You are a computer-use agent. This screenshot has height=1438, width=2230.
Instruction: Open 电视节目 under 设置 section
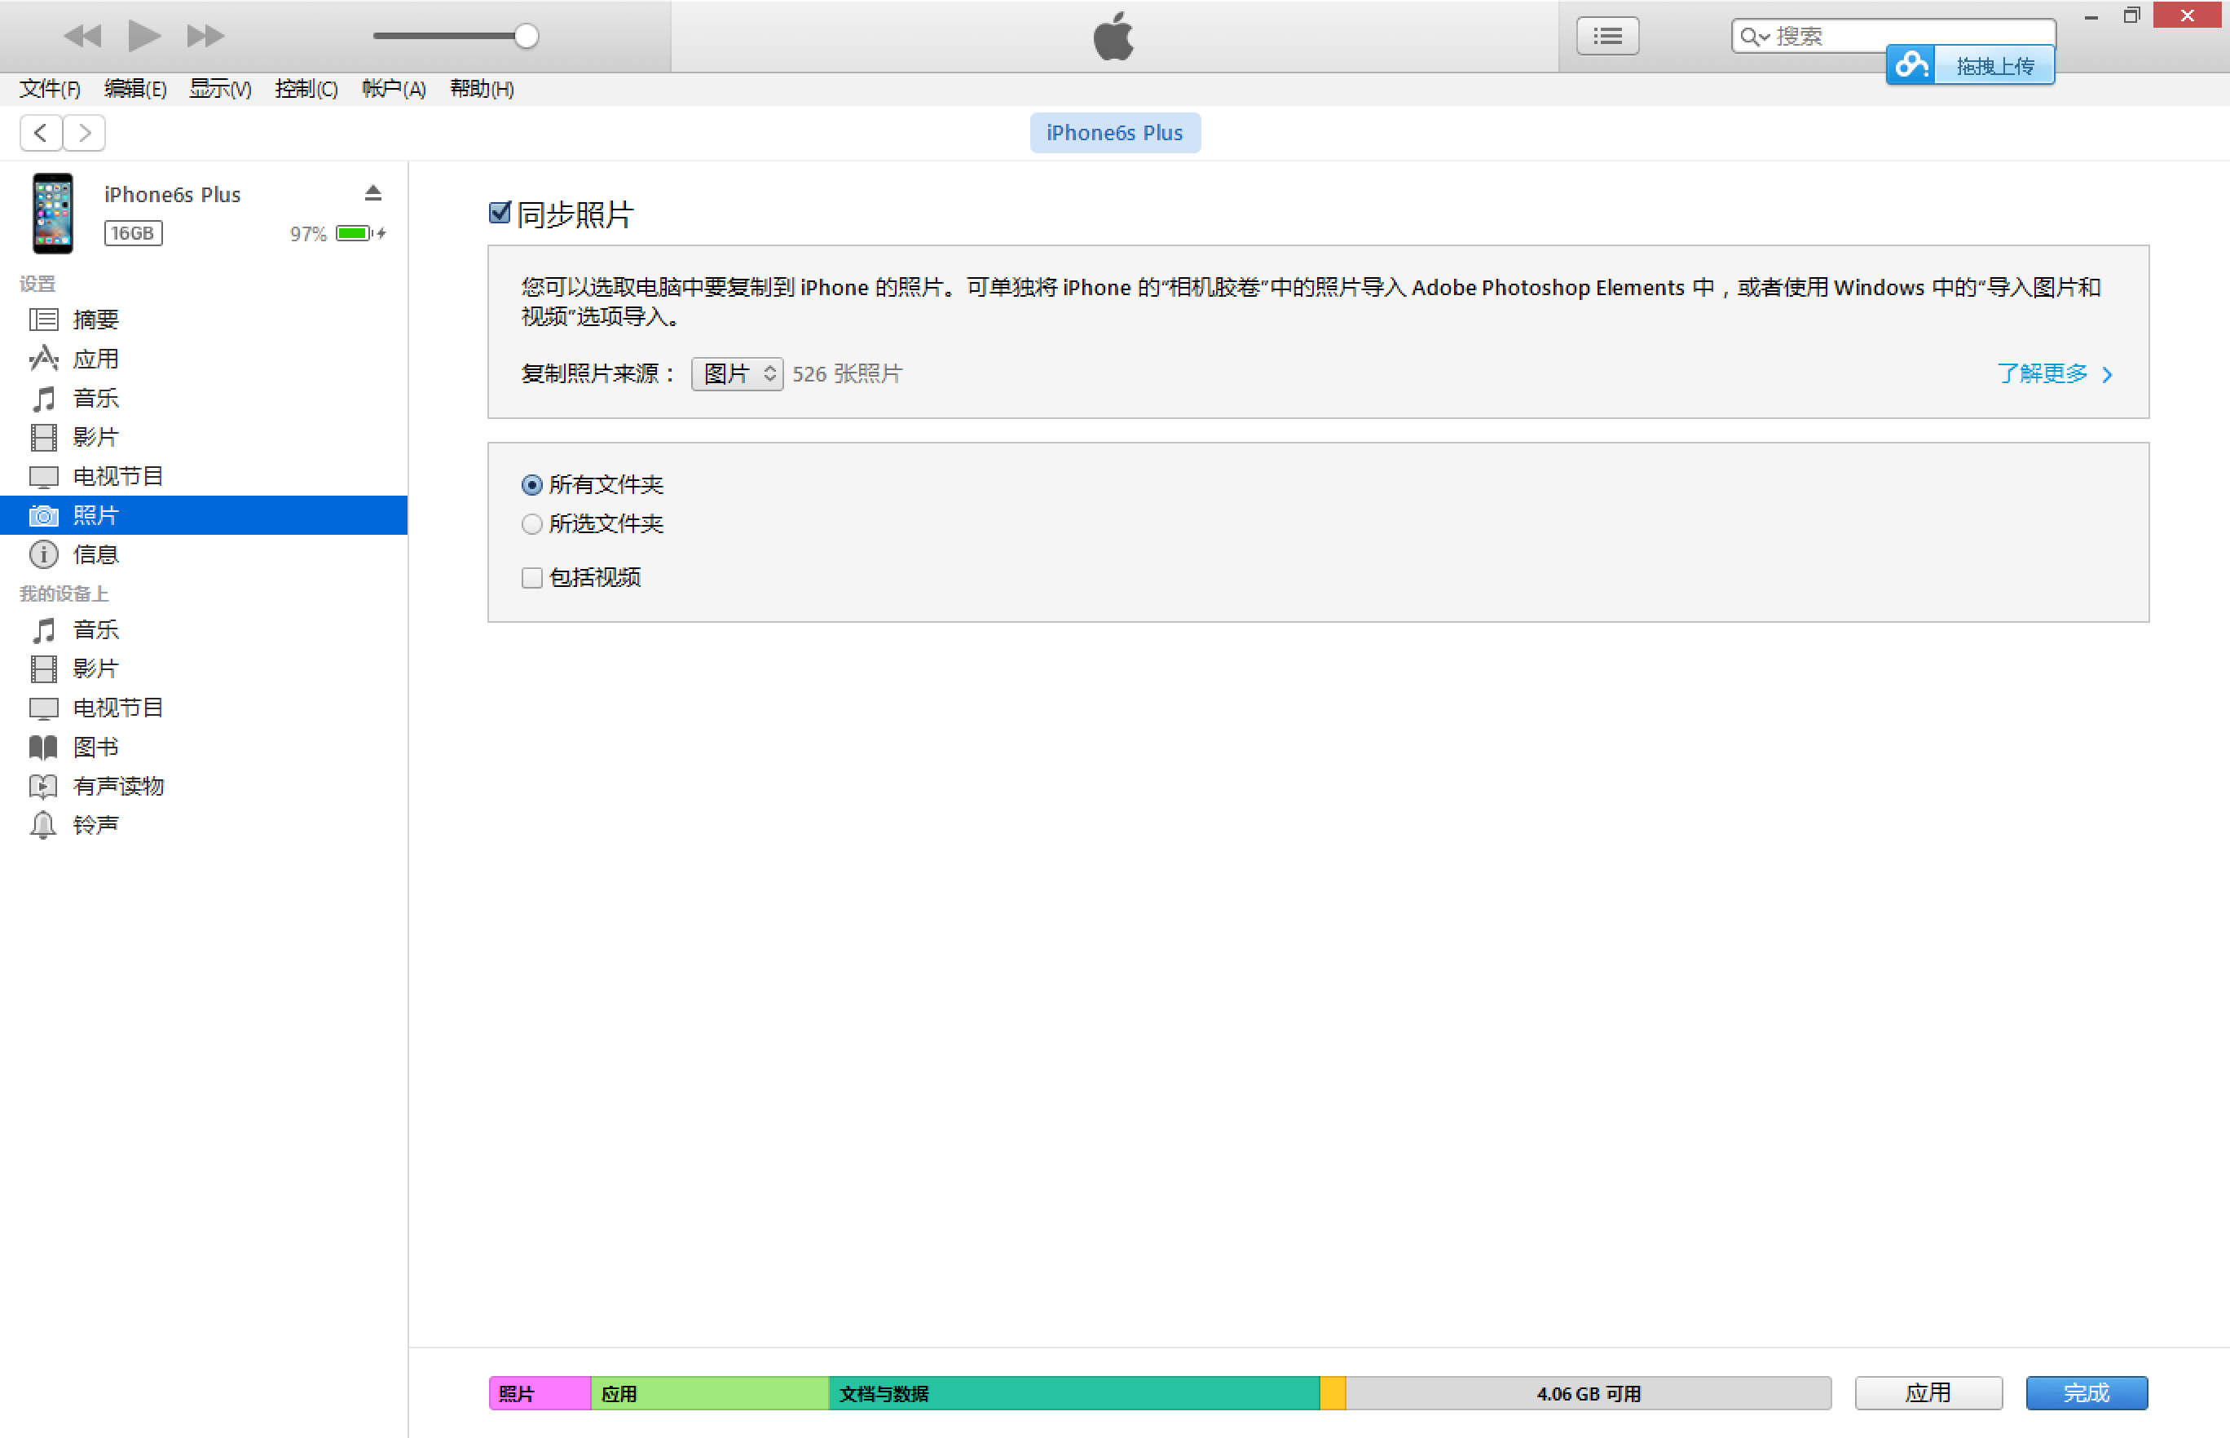pyautogui.click(x=204, y=476)
